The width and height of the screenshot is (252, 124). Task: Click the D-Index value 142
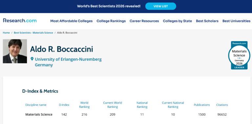(x=64, y=114)
